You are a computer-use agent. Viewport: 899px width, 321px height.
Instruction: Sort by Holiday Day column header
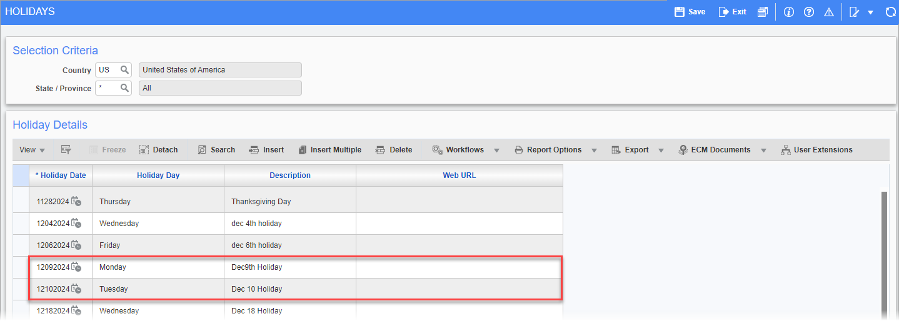[158, 175]
